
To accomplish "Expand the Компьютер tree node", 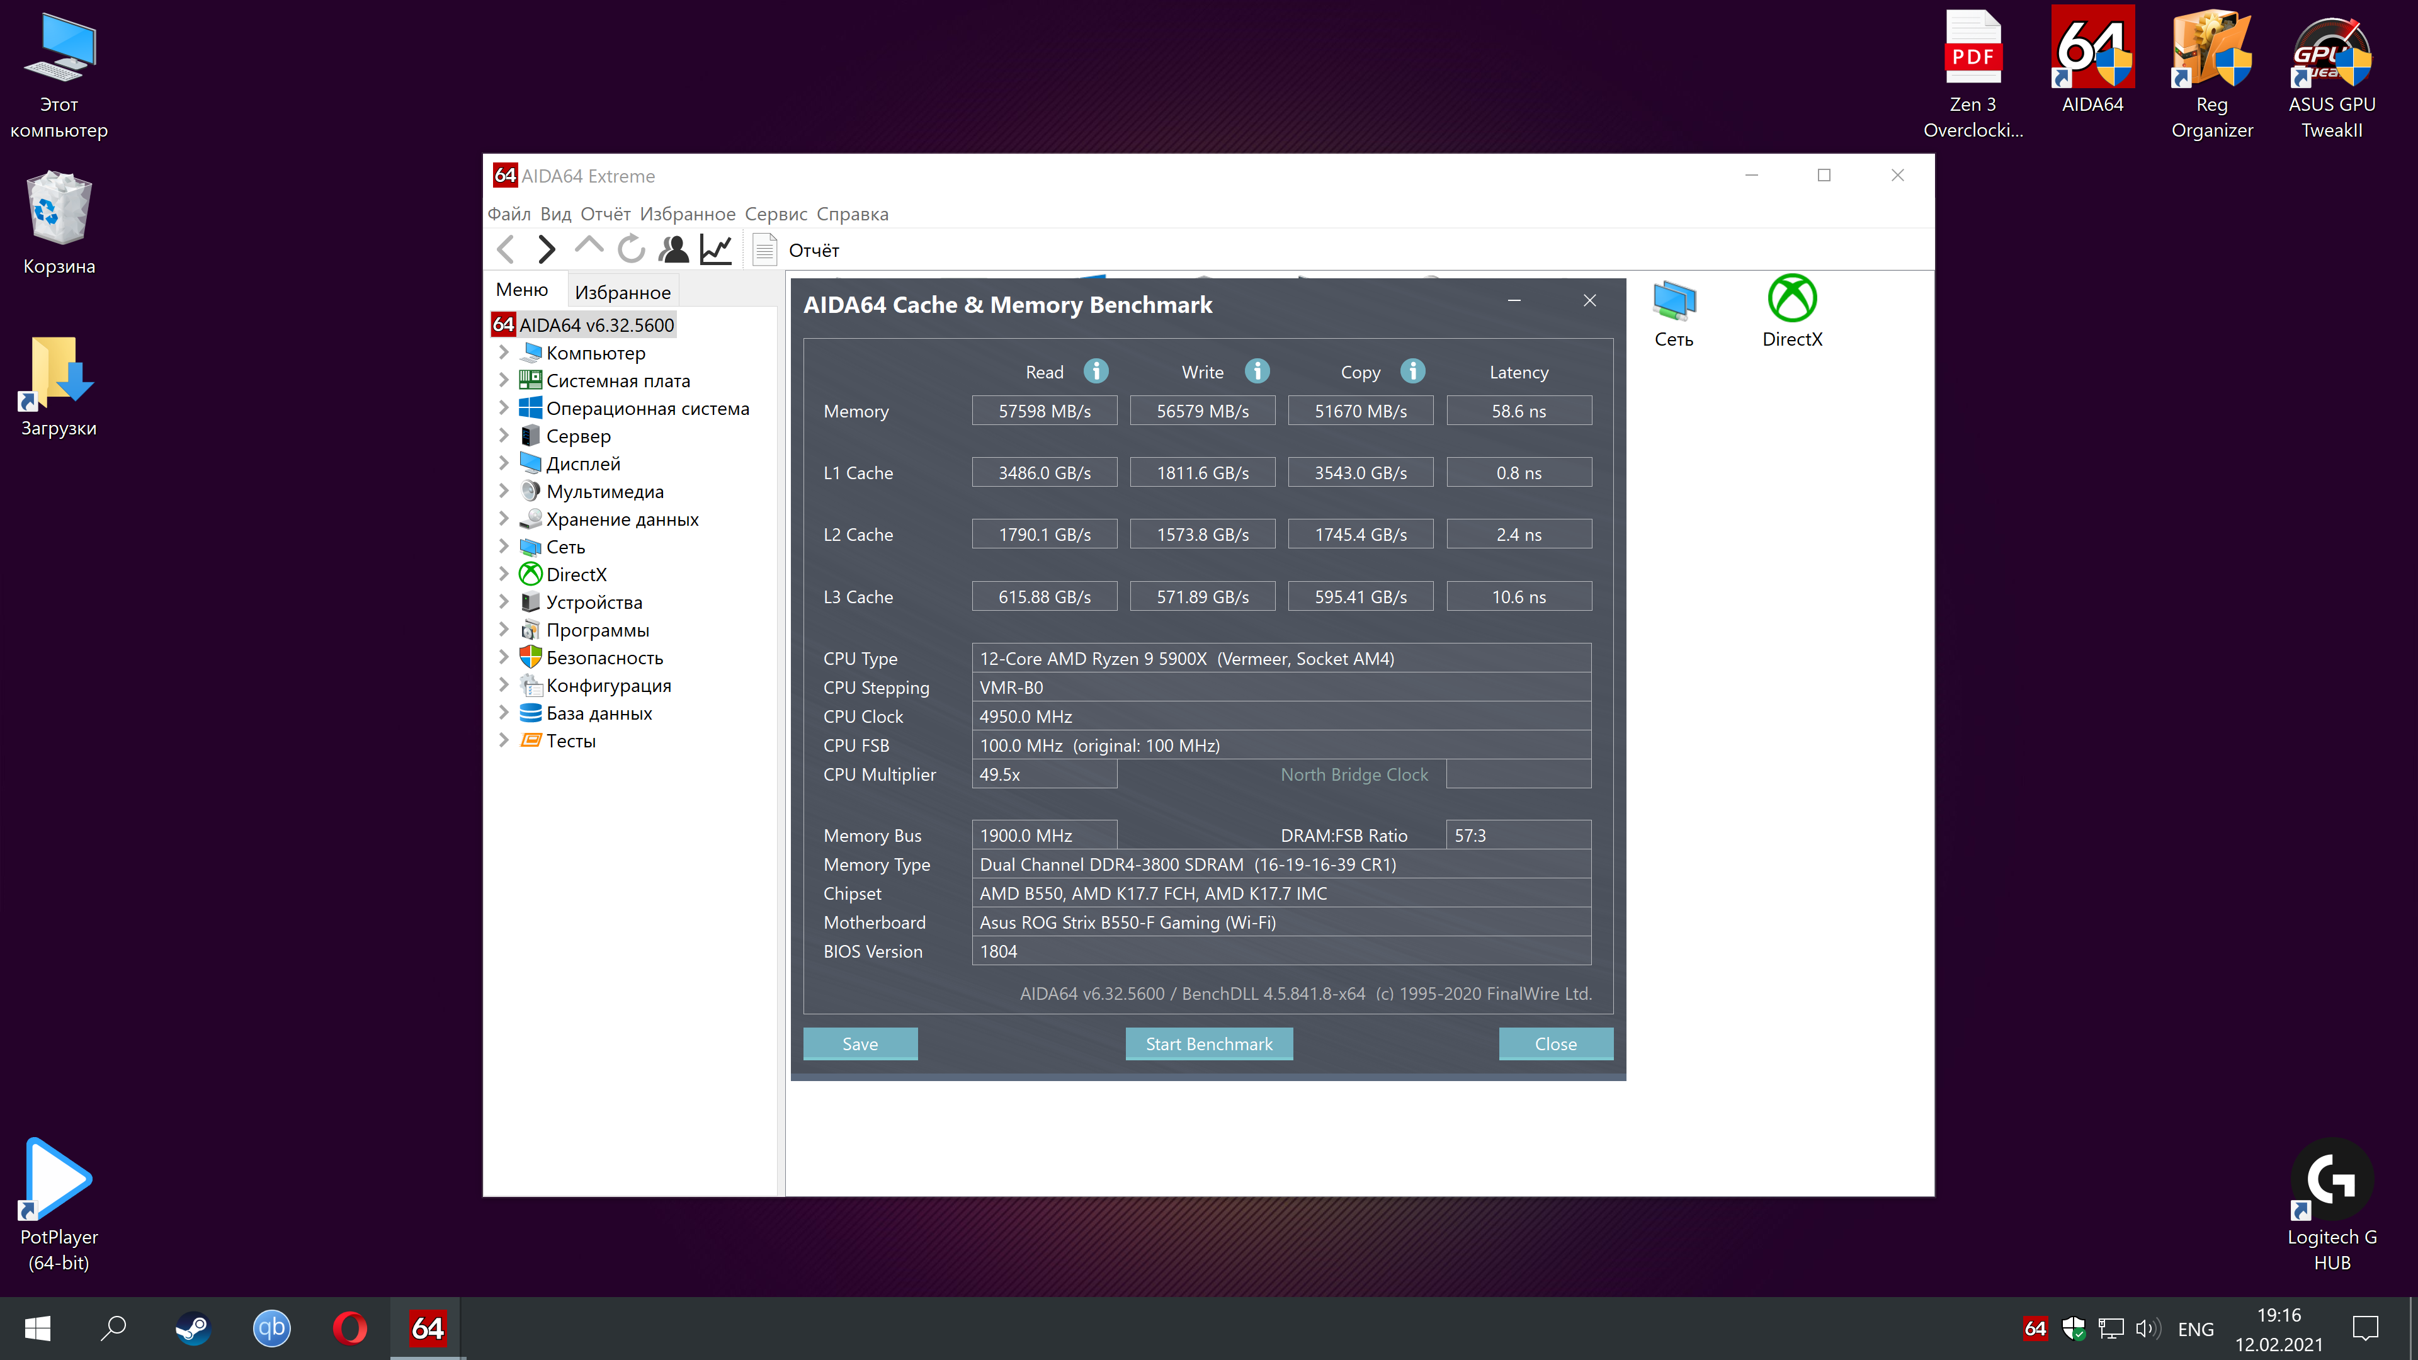I will point(504,353).
